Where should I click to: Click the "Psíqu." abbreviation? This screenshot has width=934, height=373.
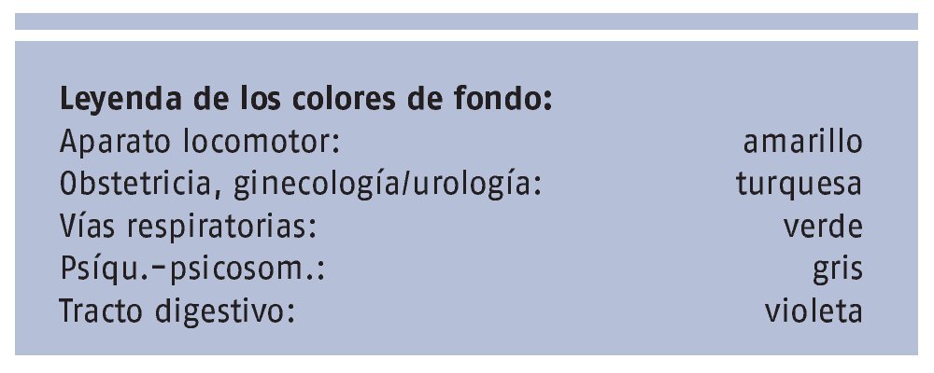coord(98,269)
